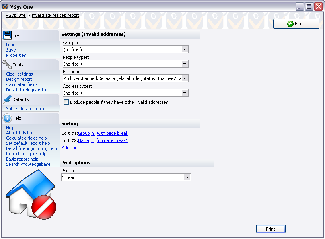
Task: Open the People types dropdown
Action: 185,64
